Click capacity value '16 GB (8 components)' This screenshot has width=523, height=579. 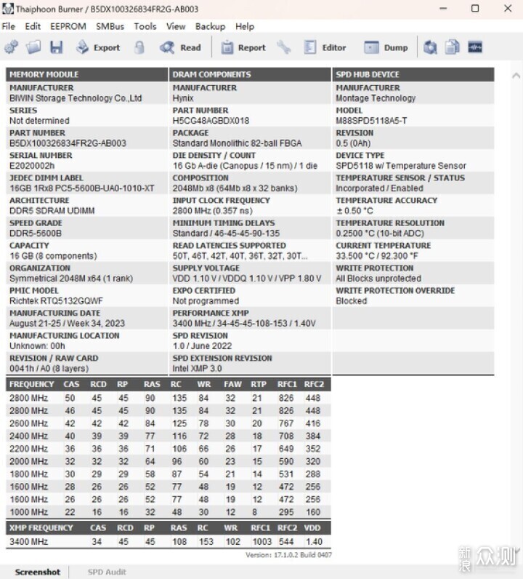(53, 256)
